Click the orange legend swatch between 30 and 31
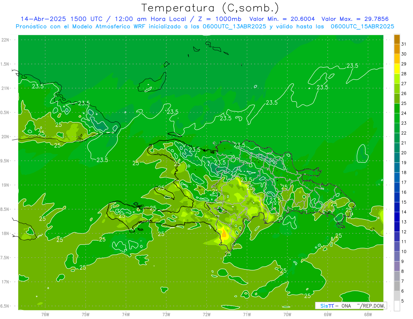The image size is (413, 319). (397, 49)
